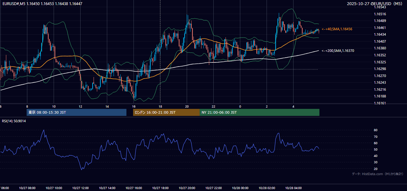Select the ロンドン 16:00-21:00 JST session bar

tap(166, 112)
